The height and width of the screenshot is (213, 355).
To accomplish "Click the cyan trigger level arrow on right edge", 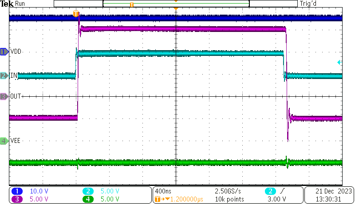I will click(339, 63).
